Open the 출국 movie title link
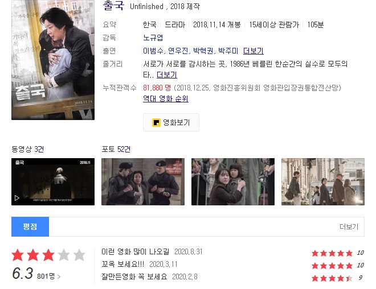376x289 pixels. (113, 6)
